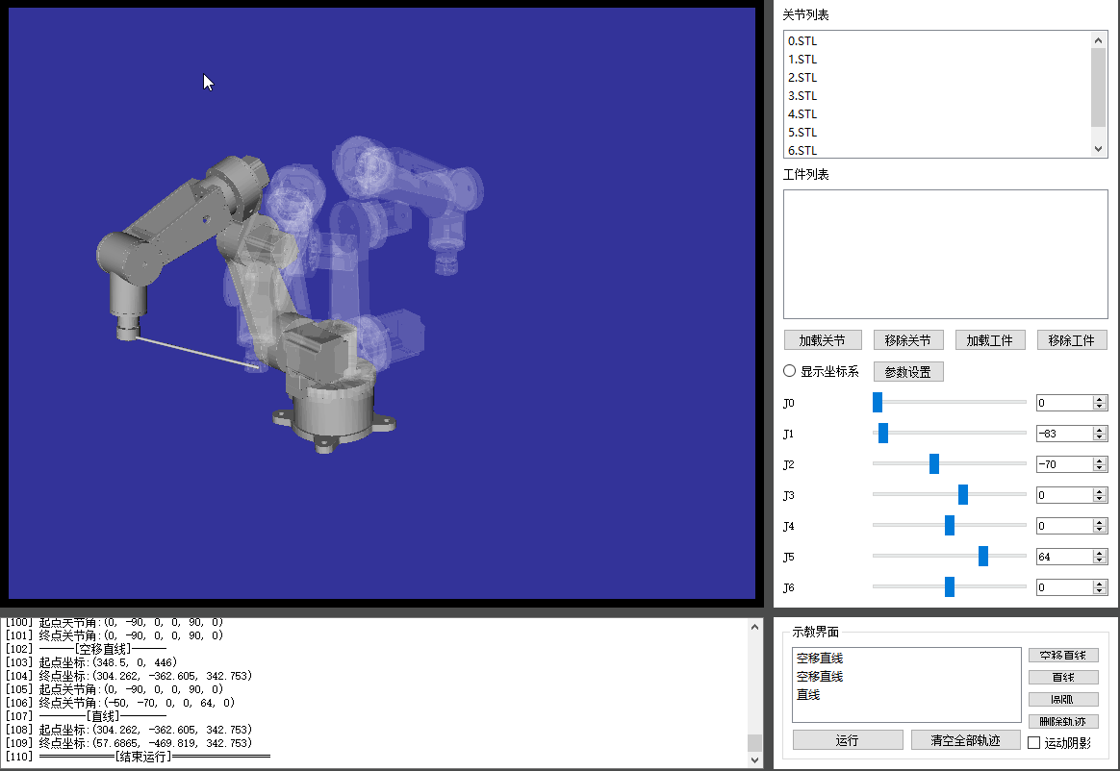Click the J5 slider handle
1120x771 pixels.
[x=982, y=556]
